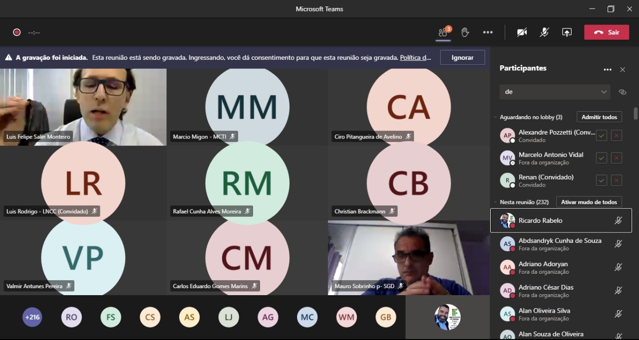Image resolution: width=639 pixels, height=340 pixels.
Task: Open the participants panel icon
Action: [x=443, y=32]
